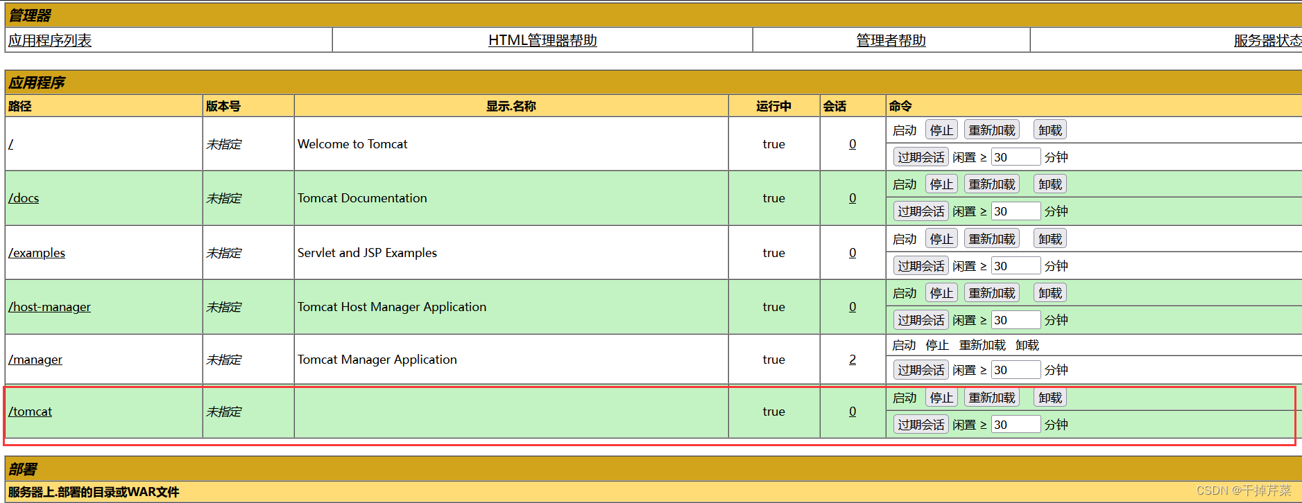Click 重新加载 button for /docs
Viewport: 1302px width, 503px height.
point(992,184)
